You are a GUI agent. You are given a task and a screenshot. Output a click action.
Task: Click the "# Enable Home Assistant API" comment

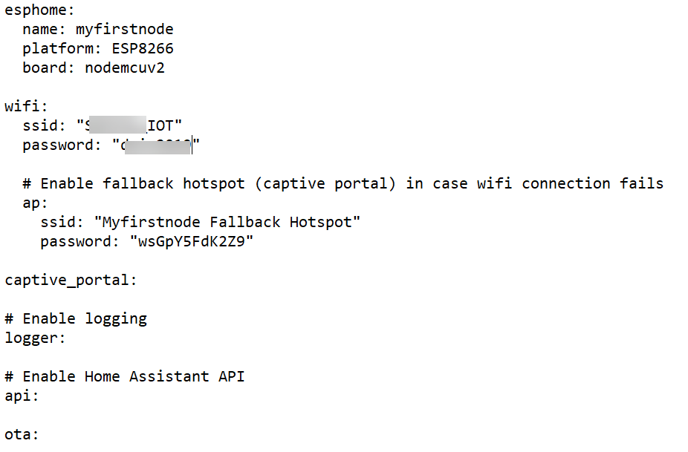click(125, 376)
